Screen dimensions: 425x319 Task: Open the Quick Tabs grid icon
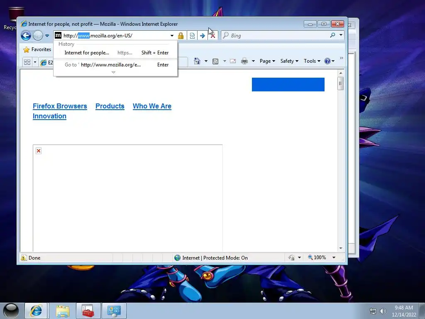pos(27,62)
